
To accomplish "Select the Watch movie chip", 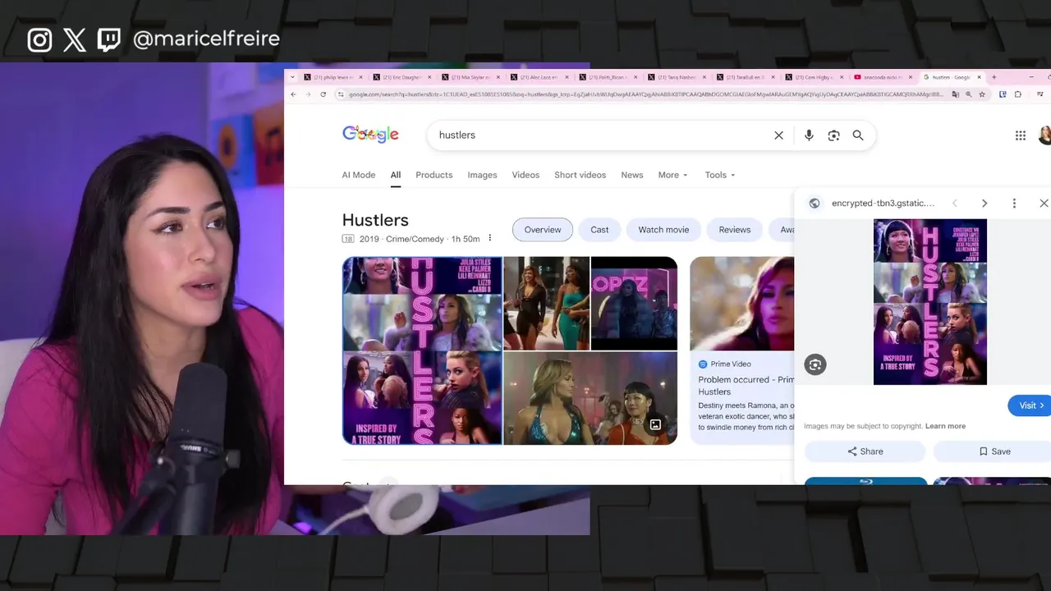I will [x=663, y=230].
